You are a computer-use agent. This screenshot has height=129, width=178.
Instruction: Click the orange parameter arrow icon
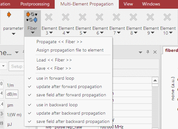(x=9, y=15)
